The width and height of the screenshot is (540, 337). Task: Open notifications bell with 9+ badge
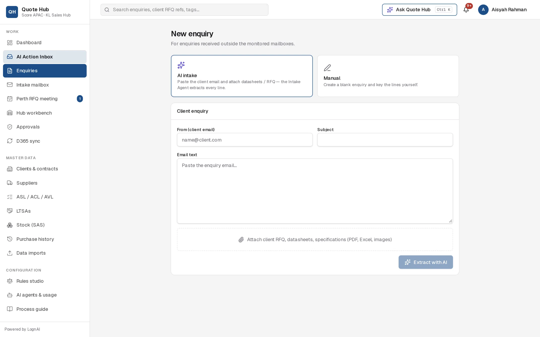click(x=466, y=9)
